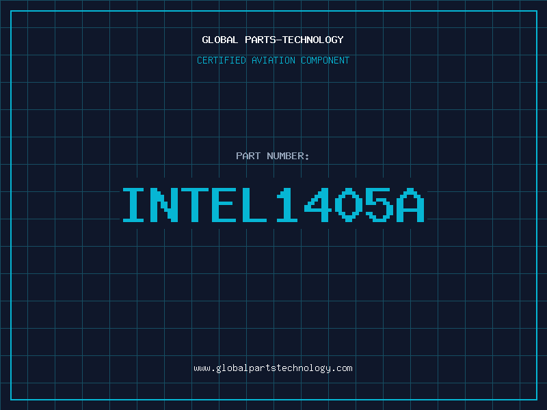
Task: Select the part number INTEL1405A
Action: [273, 205]
